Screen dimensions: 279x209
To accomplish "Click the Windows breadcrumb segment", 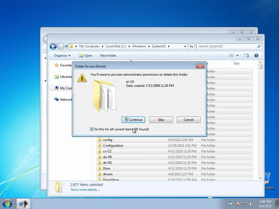I will [139, 46].
